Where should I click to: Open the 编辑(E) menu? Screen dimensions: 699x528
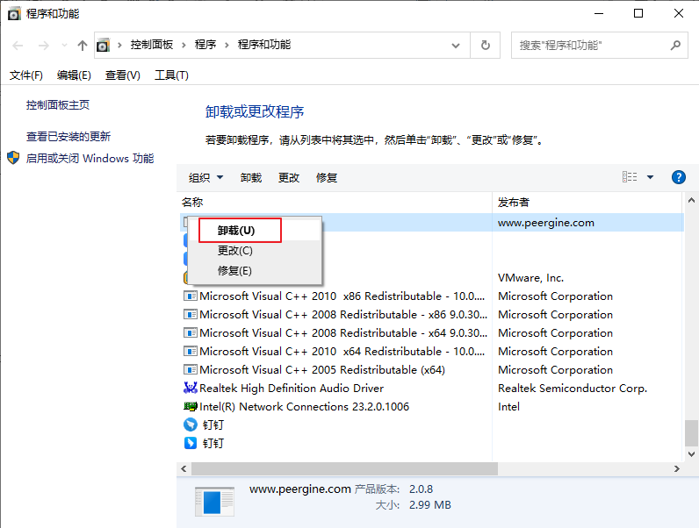(74, 75)
